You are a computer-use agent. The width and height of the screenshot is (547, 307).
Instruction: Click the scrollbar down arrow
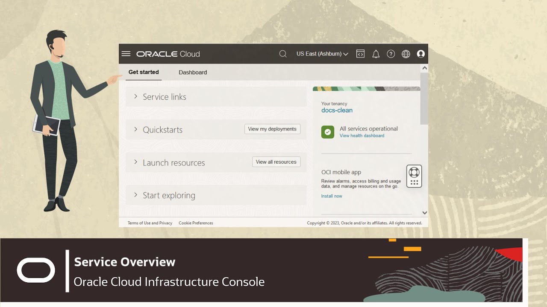[x=424, y=212]
